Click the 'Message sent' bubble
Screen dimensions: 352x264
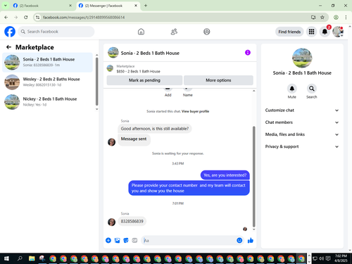pos(134,139)
